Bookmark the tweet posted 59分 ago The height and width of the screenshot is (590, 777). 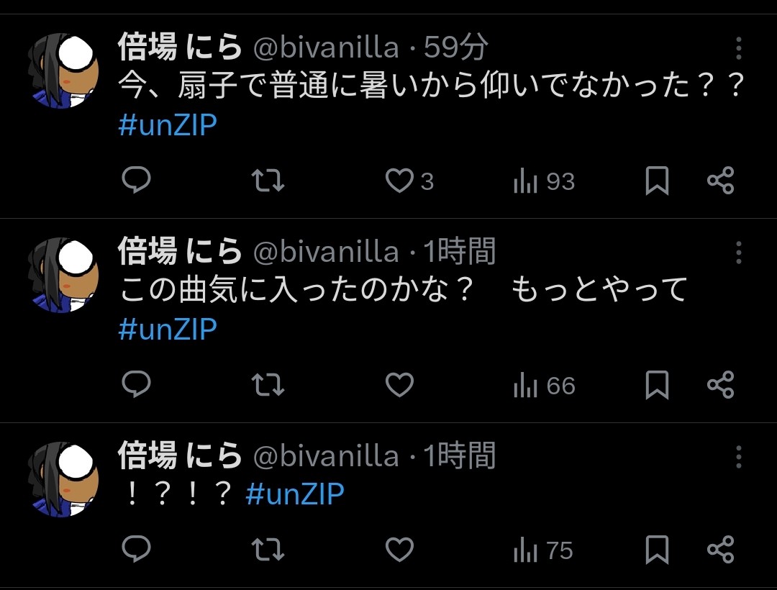click(x=656, y=181)
